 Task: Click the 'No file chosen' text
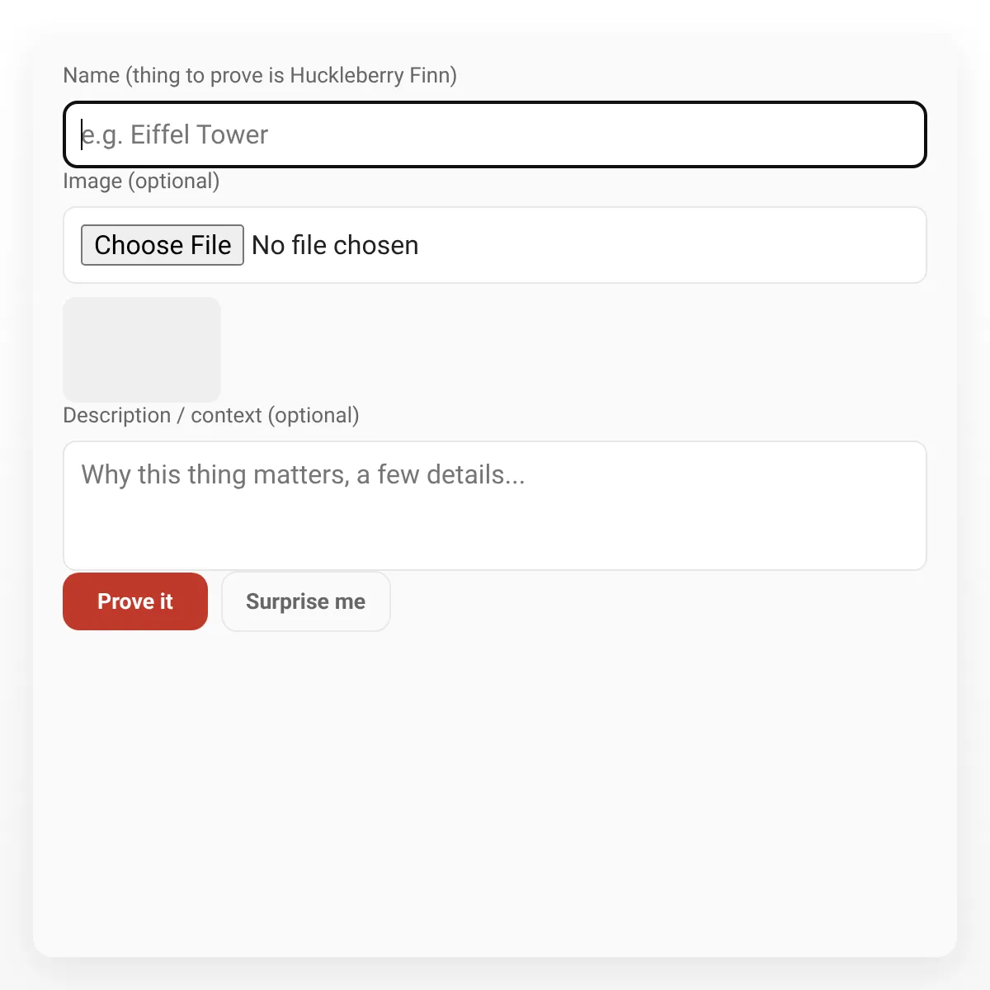(335, 245)
